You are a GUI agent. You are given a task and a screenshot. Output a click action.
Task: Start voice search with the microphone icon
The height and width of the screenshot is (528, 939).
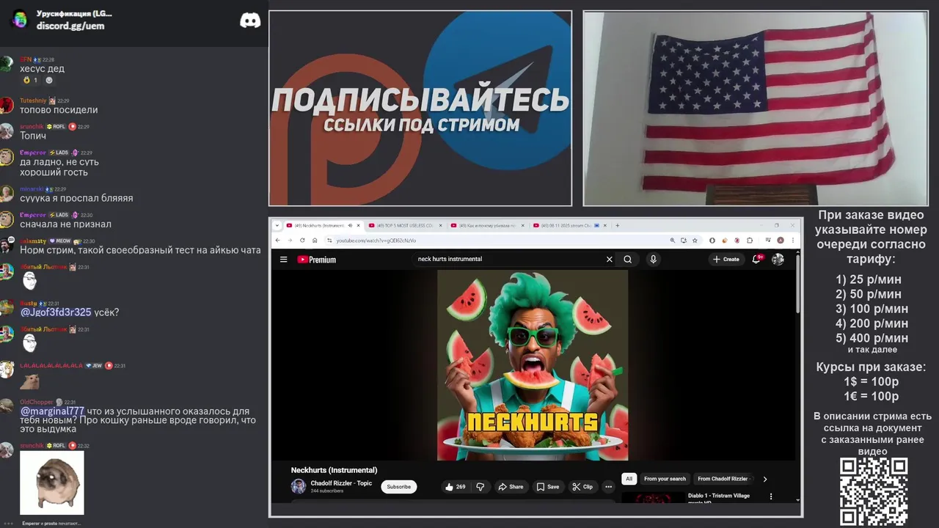tap(653, 259)
